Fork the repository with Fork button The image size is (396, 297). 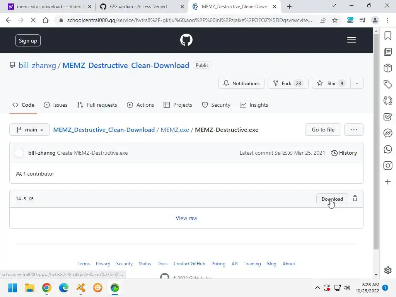[288, 84]
